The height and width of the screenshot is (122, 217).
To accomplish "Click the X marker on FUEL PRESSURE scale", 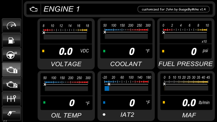I will [163, 33].
